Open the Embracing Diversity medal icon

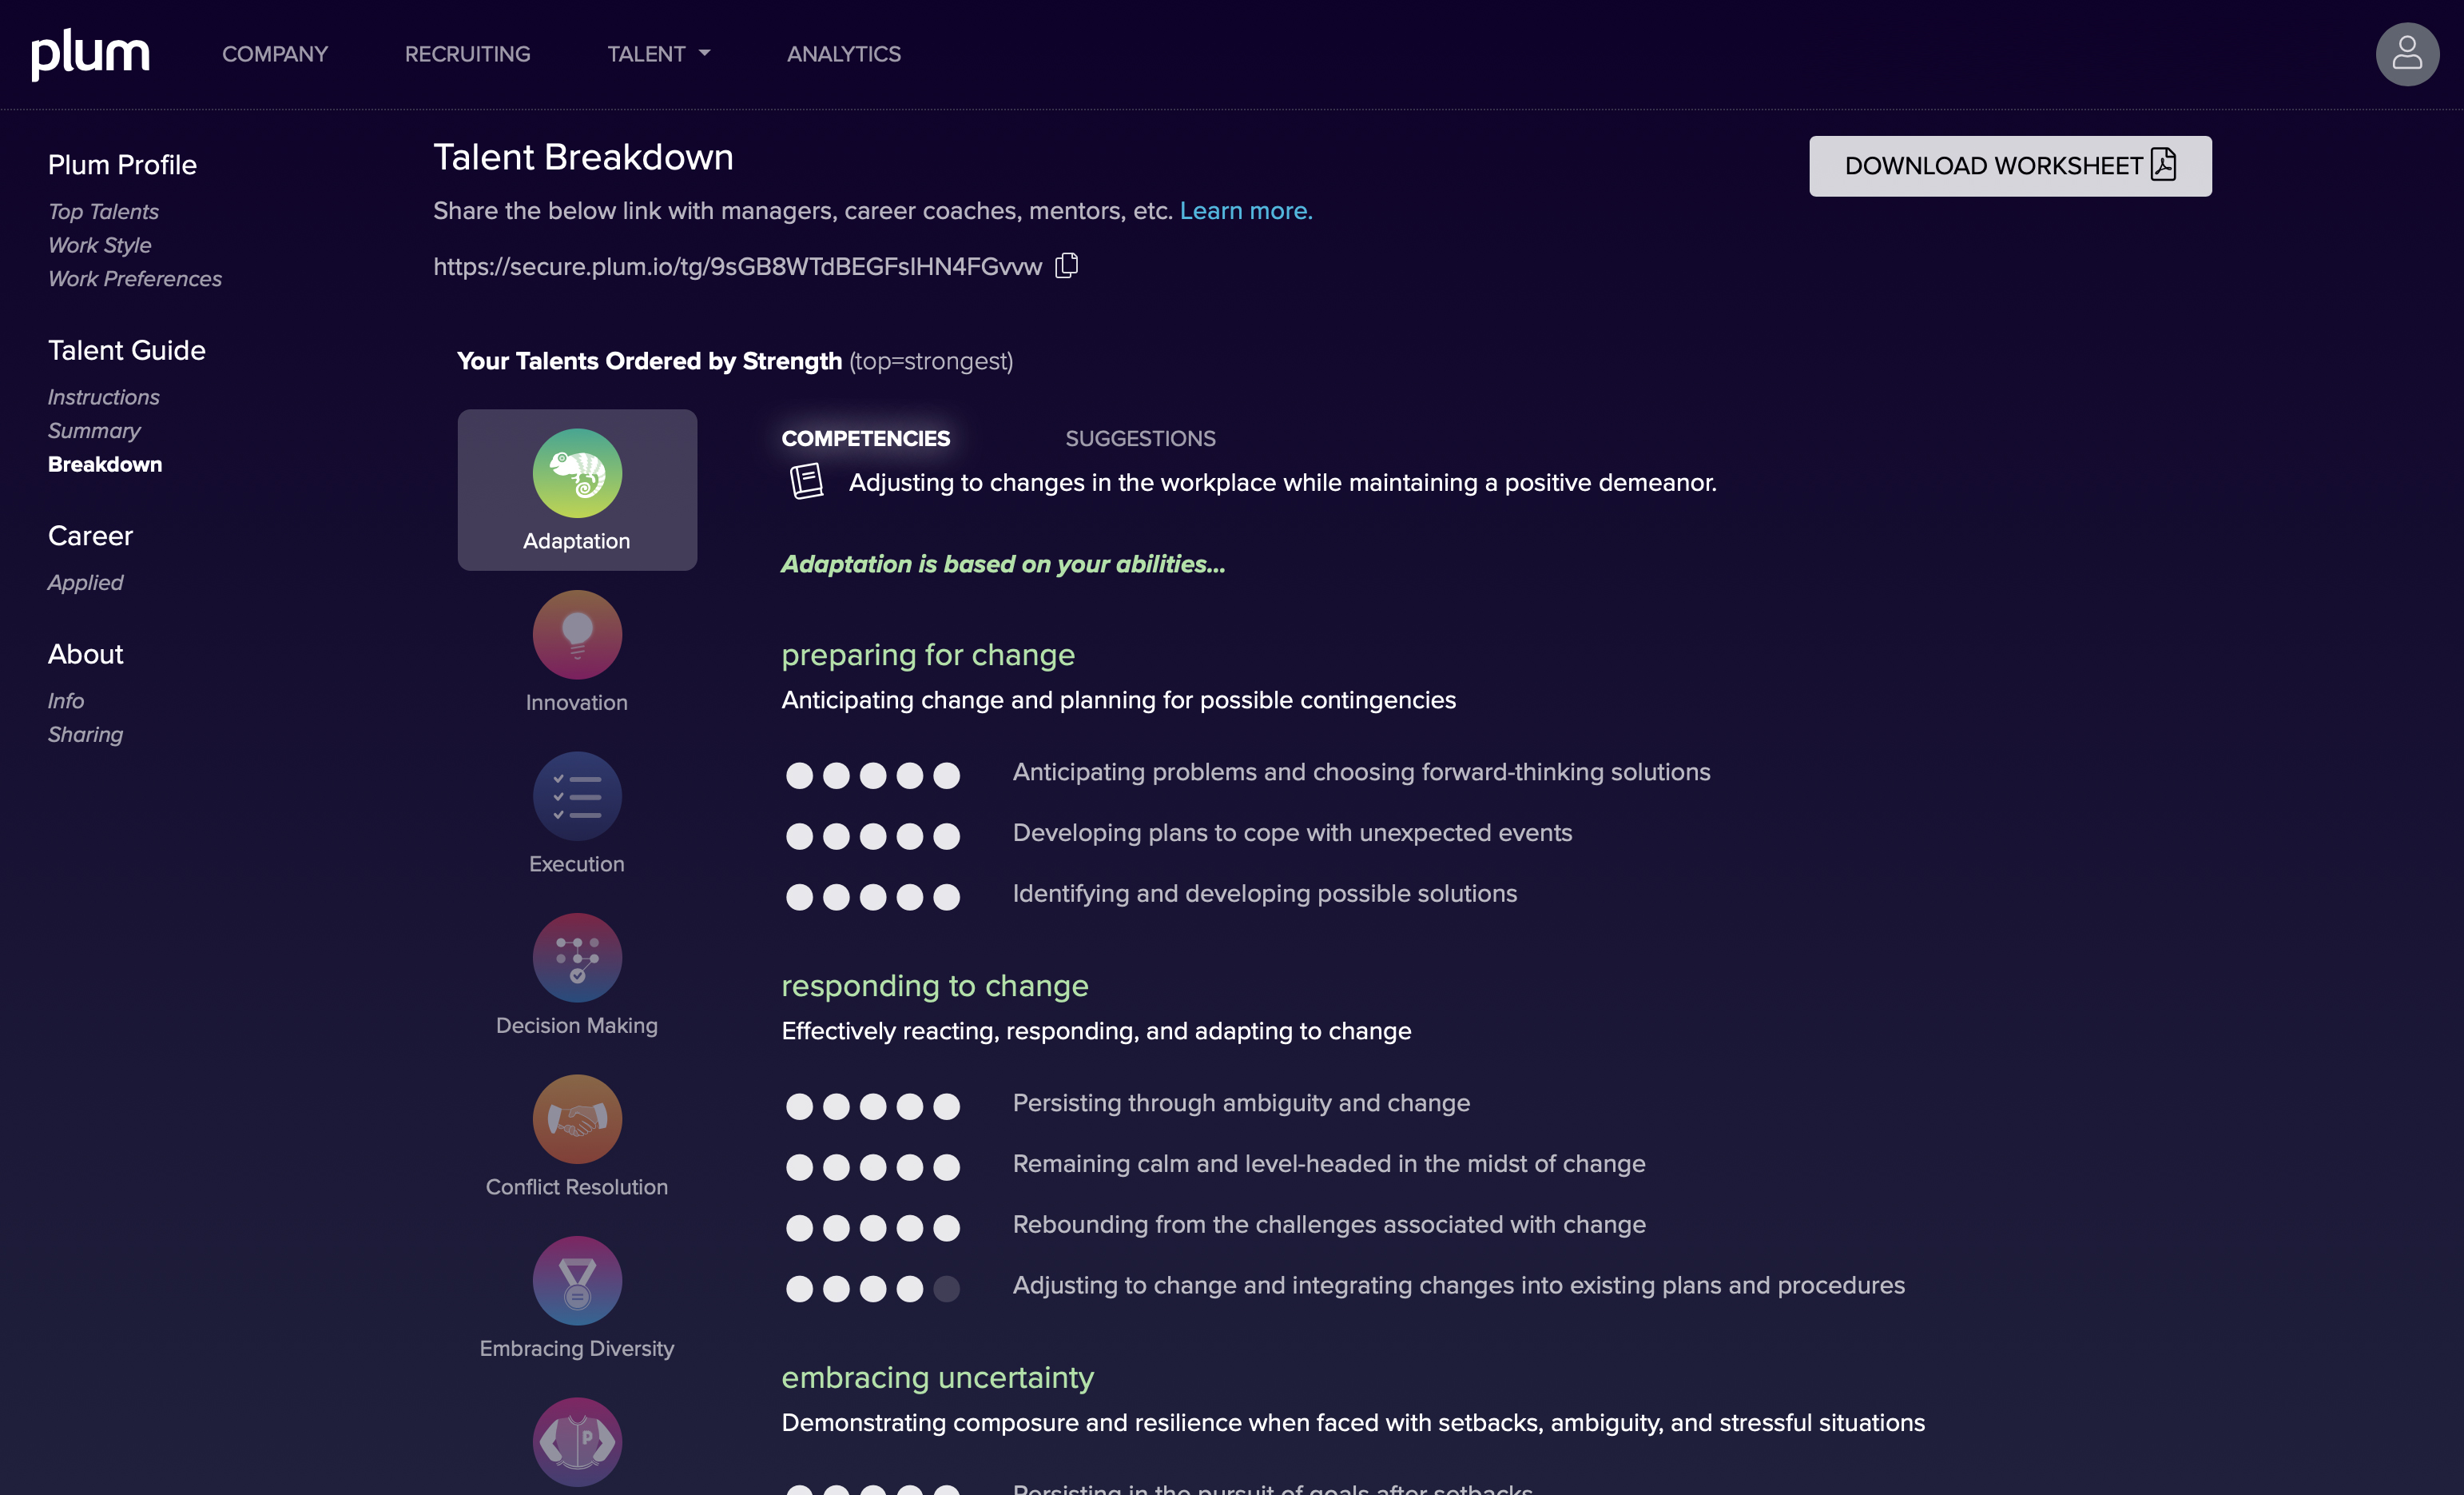tap(577, 1281)
